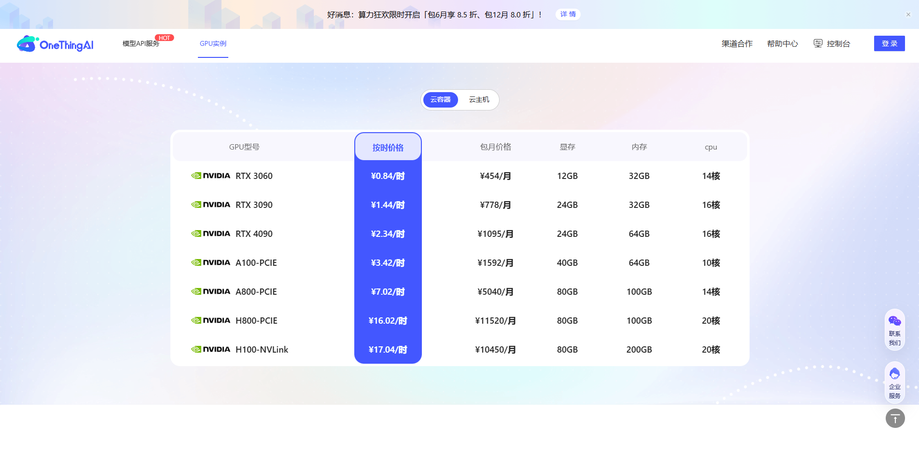The width and height of the screenshot is (919, 452).
Task: Click the cpu column header
Action: pyautogui.click(x=711, y=147)
